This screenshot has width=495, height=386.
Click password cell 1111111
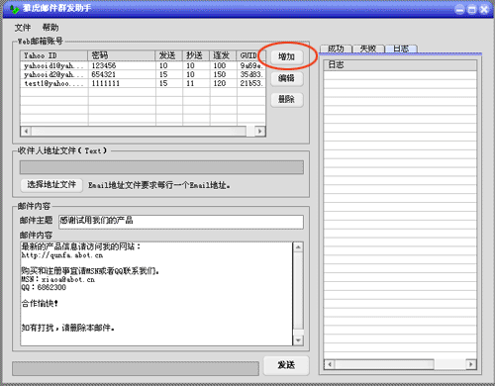tap(122, 83)
